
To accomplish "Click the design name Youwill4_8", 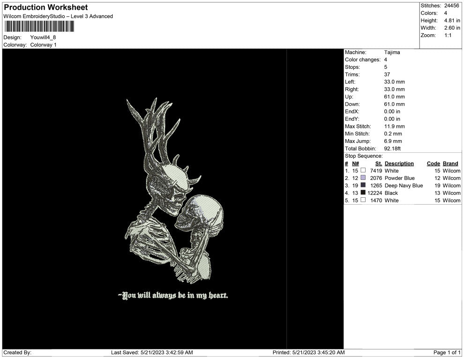I will click(43, 37).
